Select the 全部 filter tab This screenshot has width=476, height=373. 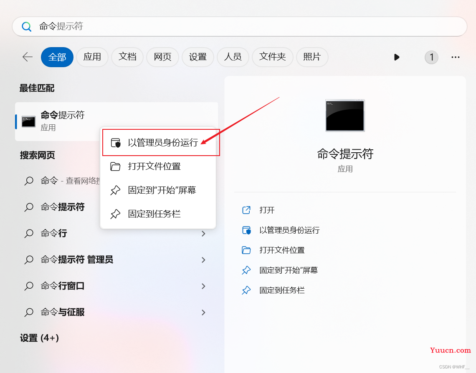[x=57, y=57]
